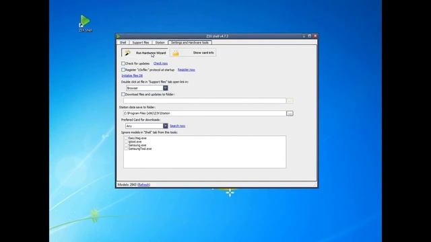Screen dimensions: 431x242
Task: Click 'Models: 2943' status bar text
Action: pos(127,185)
